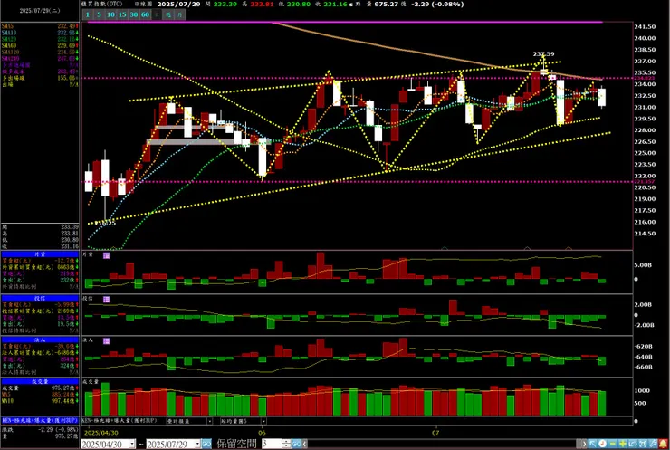This screenshot has width=670, height=450.
Task: Switch chart to 1-minute interval
Action: (x=88, y=14)
